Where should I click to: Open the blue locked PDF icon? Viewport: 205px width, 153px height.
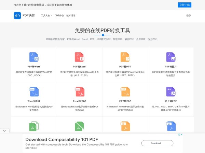point(170,126)
